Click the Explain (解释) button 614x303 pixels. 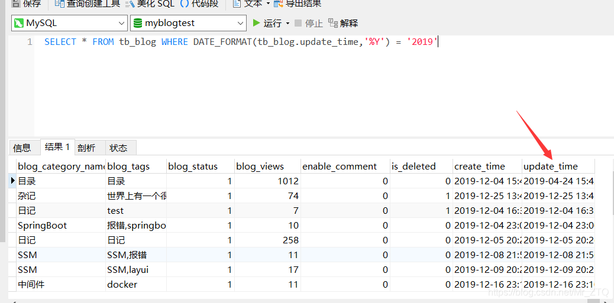(x=343, y=23)
